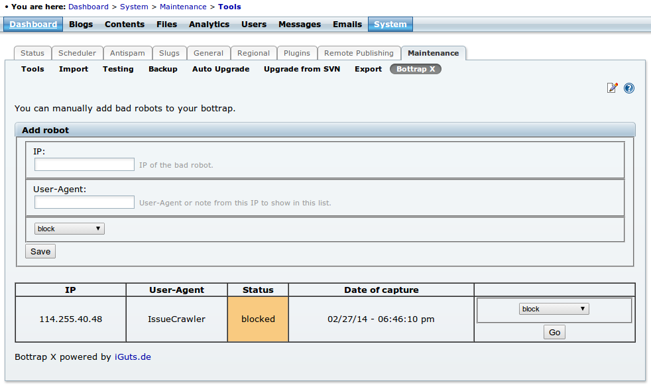Viewport: 651px width, 387px height.
Task: Follow the Tools breadcrumb link
Action: [x=229, y=7]
